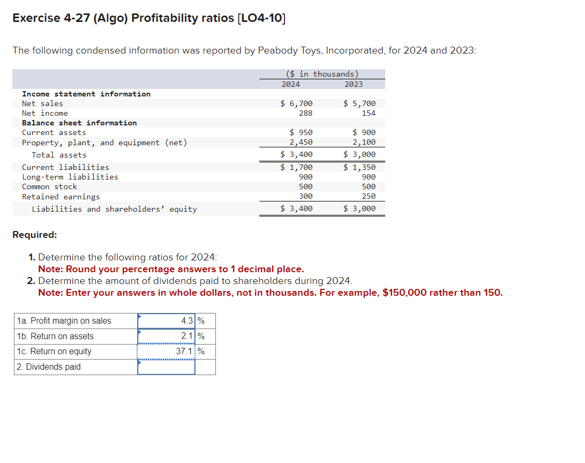Click the '1c. Return on equity' row label
The height and width of the screenshot is (463, 585).
[x=56, y=351]
